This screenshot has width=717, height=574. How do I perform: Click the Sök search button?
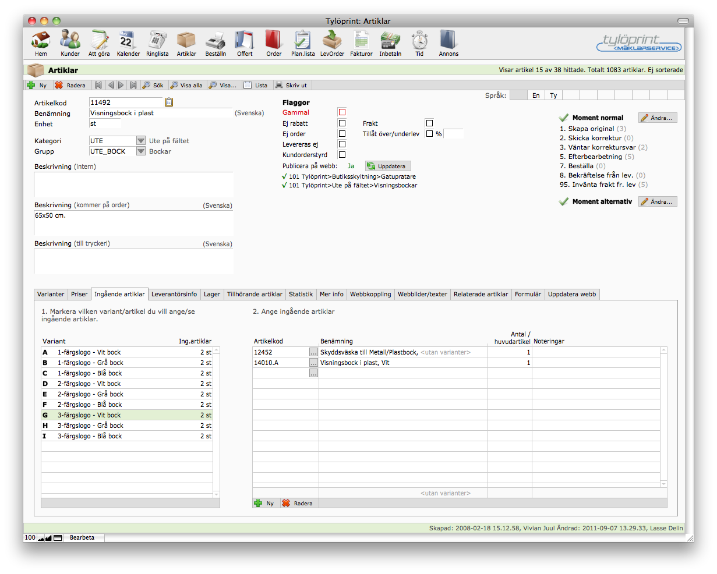click(x=153, y=85)
